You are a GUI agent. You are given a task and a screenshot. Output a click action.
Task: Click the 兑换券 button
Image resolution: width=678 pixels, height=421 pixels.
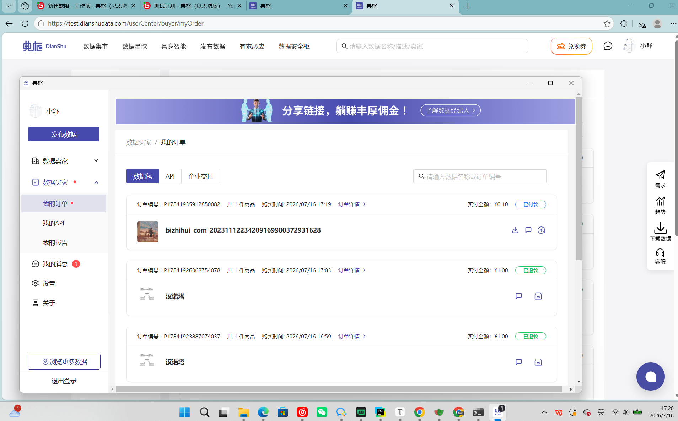[x=571, y=46]
